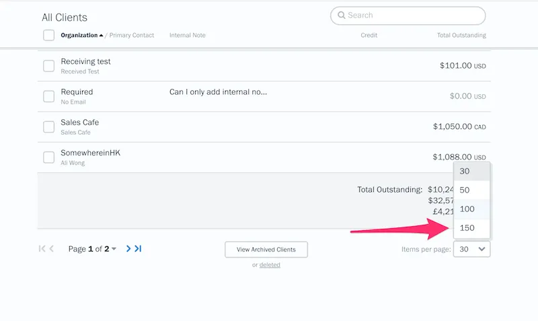Select the Sales Cafe row checkbox

click(48, 127)
